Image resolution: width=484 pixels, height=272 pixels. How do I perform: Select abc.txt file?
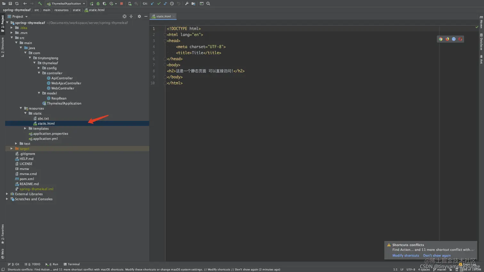[x=43, y=118]
